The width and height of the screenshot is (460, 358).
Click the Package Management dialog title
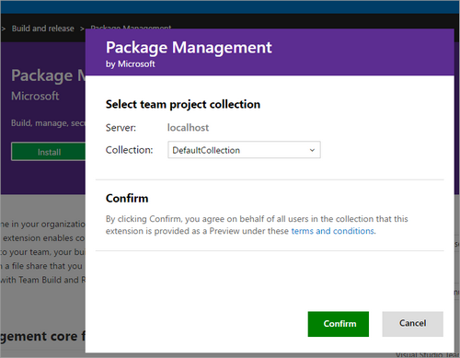[x=189, y=48]
